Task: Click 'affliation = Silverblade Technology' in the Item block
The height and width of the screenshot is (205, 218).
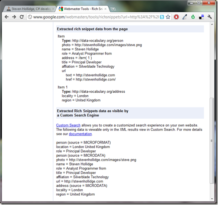Action: coord(88,66)
